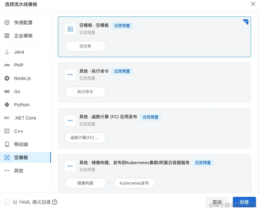Image resolution: width=259 pixels, height=210 pixels.
Task: Click the 空模板 sidebar plus-box icon
Action: click(x=7, y=157)
